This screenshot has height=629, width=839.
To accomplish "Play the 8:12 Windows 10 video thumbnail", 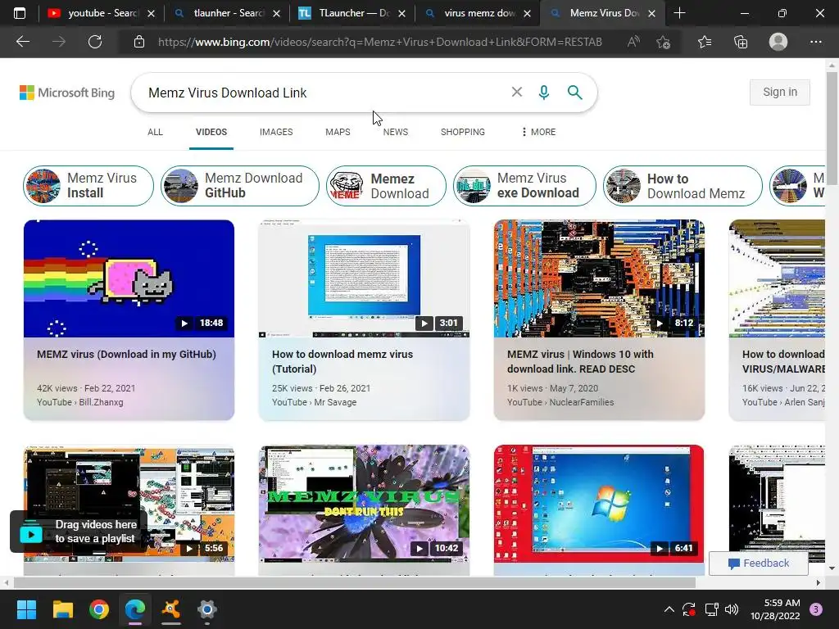I will tap(599, 278).
